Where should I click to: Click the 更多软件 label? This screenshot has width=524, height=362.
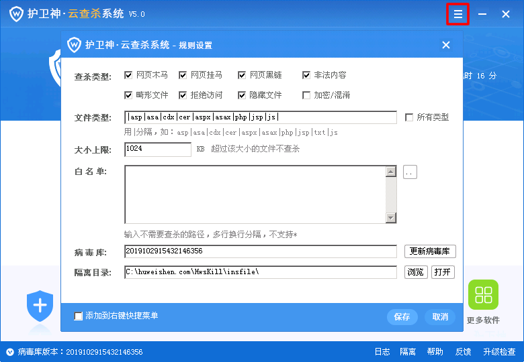click(483, 320)
